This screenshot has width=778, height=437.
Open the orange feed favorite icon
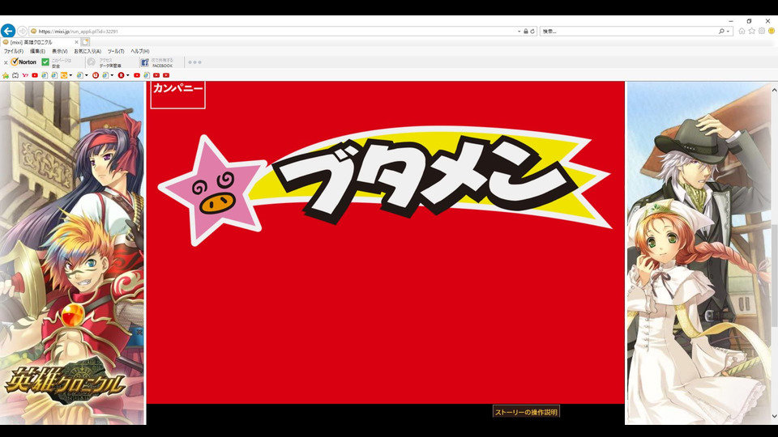[x=64, y=75]
